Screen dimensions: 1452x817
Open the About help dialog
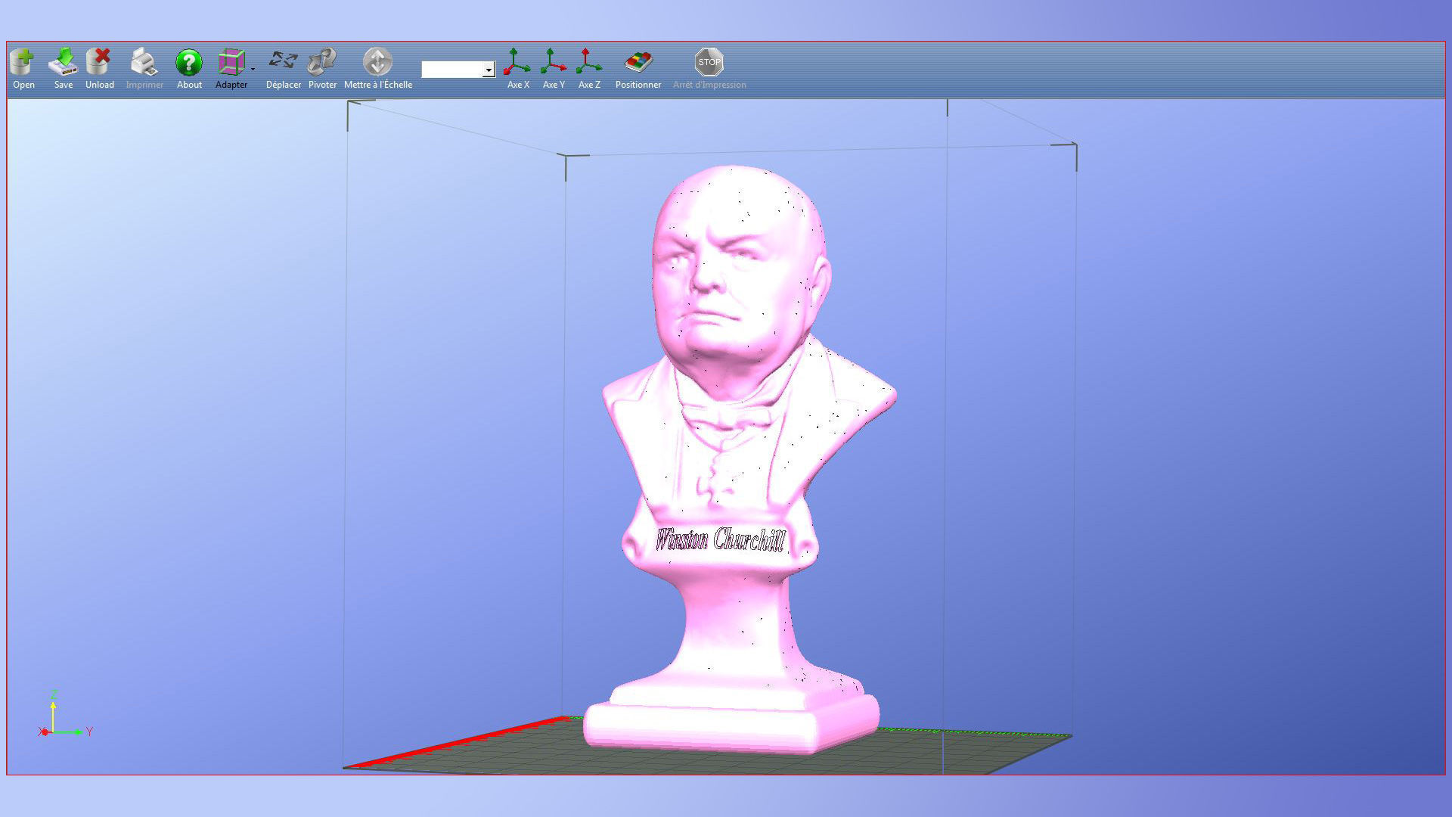coord(189,62)
